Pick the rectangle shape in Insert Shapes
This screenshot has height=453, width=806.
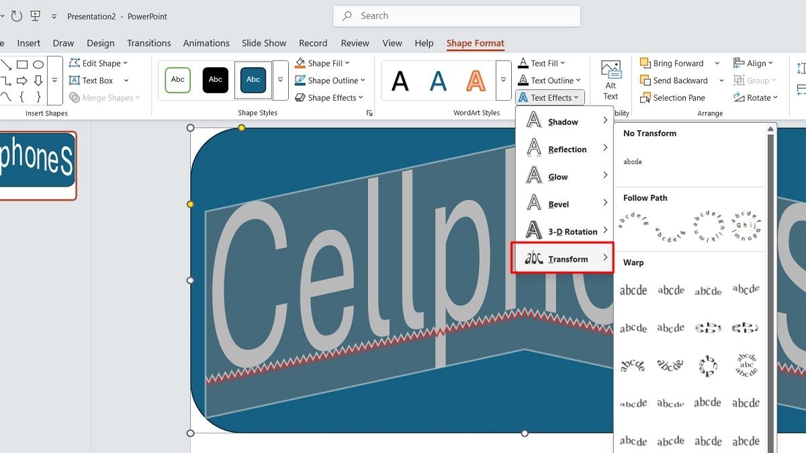coord(22,64)
